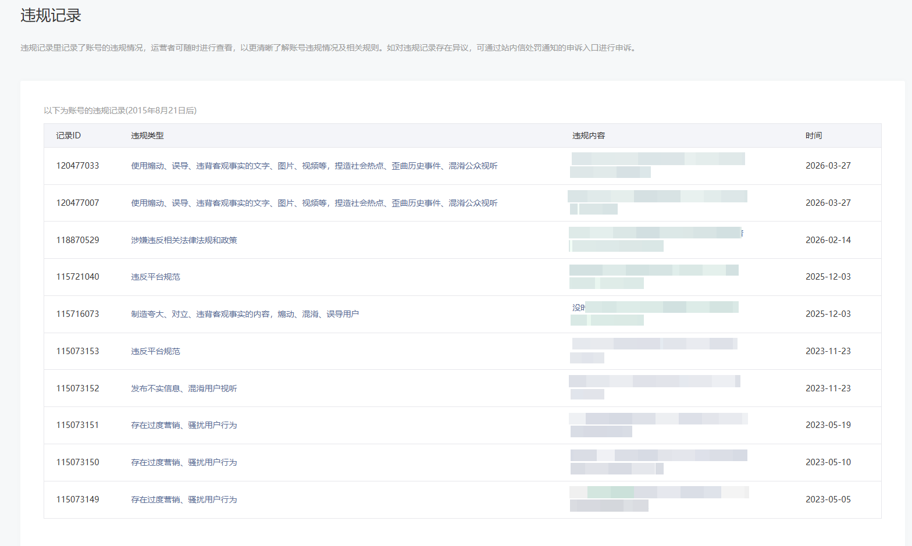
Task: Click the 违规类型 column header
Action: pyautogui.click(x=147, y=135)
